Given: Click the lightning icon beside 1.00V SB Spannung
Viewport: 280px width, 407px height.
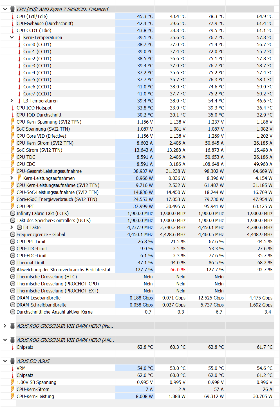Looking at the screenshot, I should click(x=13, y=382).
